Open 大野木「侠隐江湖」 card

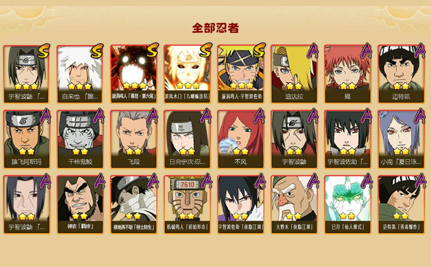click(x=294, y=205)
